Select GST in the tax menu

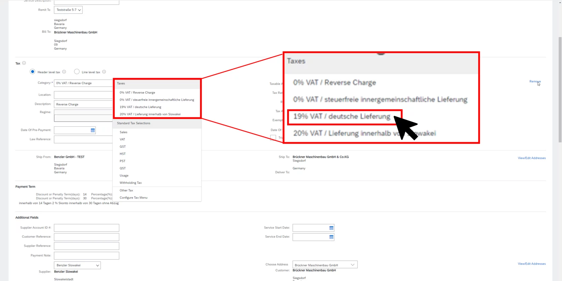pyautogui.click(x=123, y=147)
